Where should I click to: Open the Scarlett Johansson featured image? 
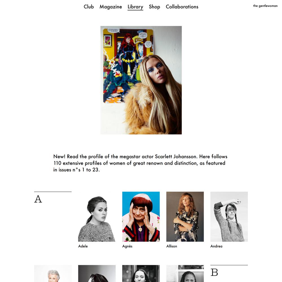pyautogui.click(x=141, y=80)
